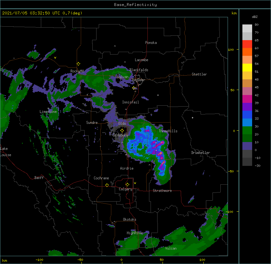Click the yellow V marker northeast of Calgary
The width and height of the screenshot is (271, 264).
click(x=135, y=183)
